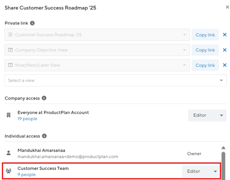Click the Individual access info icon
This screenshot has height=180, width=230.
tap(44, 136)
